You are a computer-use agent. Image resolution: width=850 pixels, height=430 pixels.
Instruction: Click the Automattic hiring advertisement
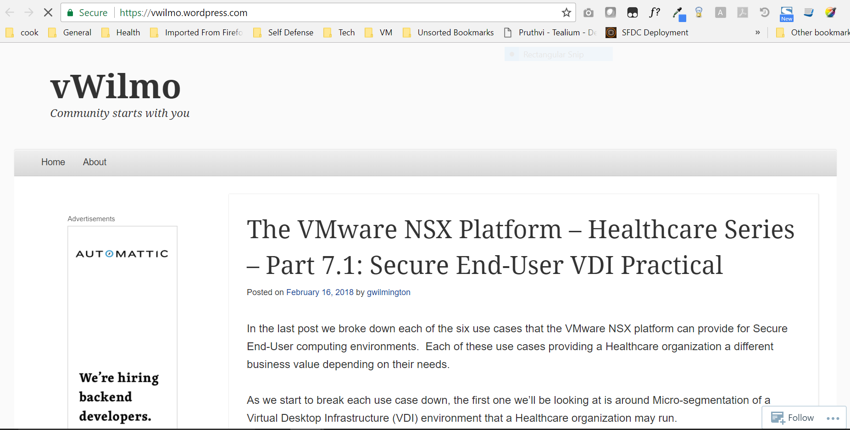click(x=122, y=327)
